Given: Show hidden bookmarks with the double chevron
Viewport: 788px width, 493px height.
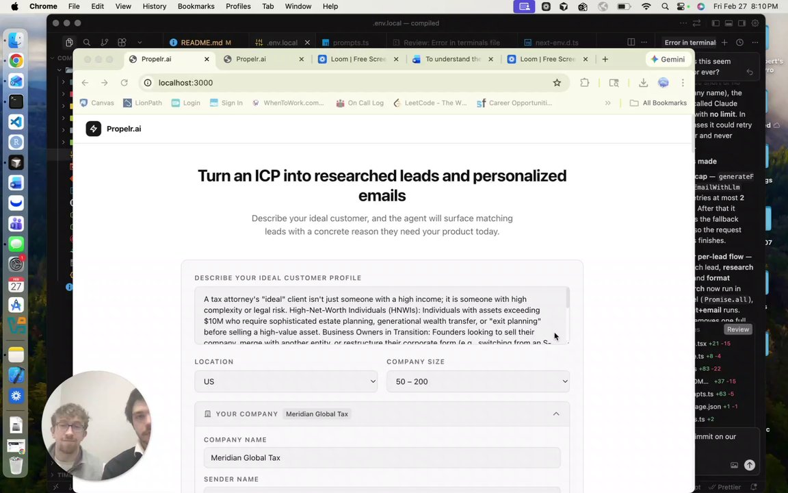Looking at the screenshot, I should [x=607, y=103].
